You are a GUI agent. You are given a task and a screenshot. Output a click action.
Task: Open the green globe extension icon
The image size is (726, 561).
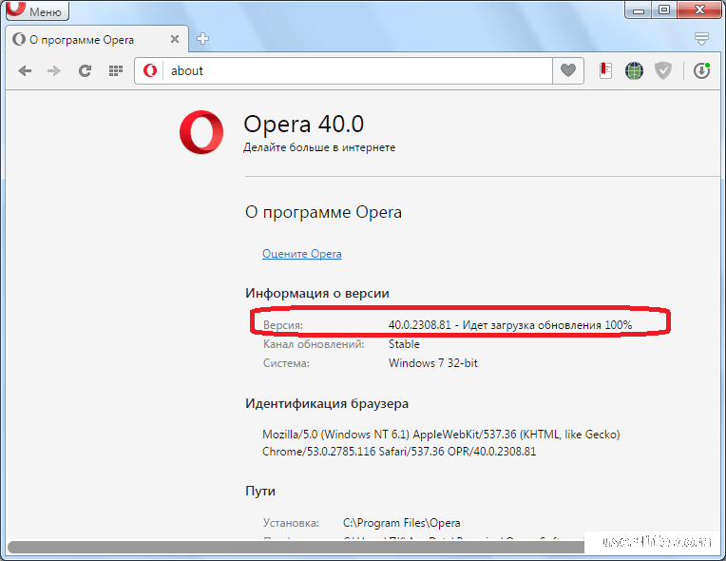634,71
